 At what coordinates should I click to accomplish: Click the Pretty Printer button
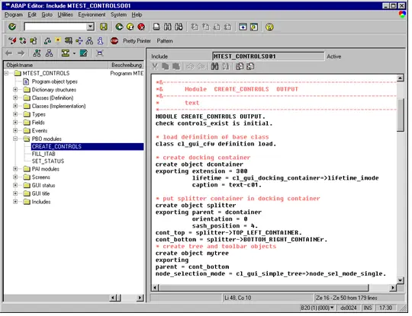click(x=137, y=41)
